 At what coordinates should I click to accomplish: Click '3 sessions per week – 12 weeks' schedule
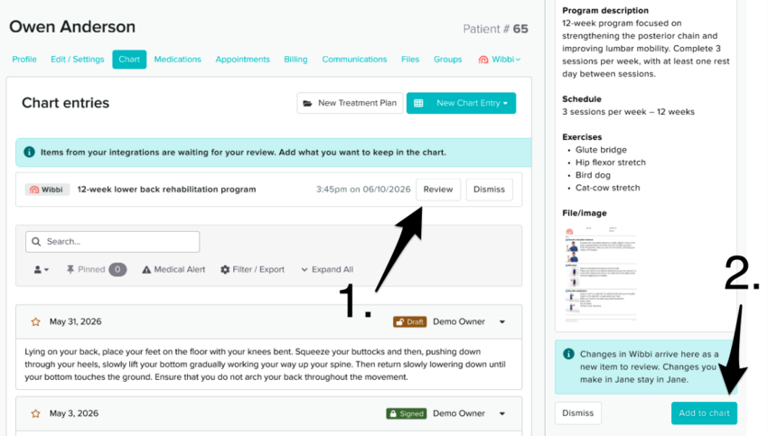[628, 112]
